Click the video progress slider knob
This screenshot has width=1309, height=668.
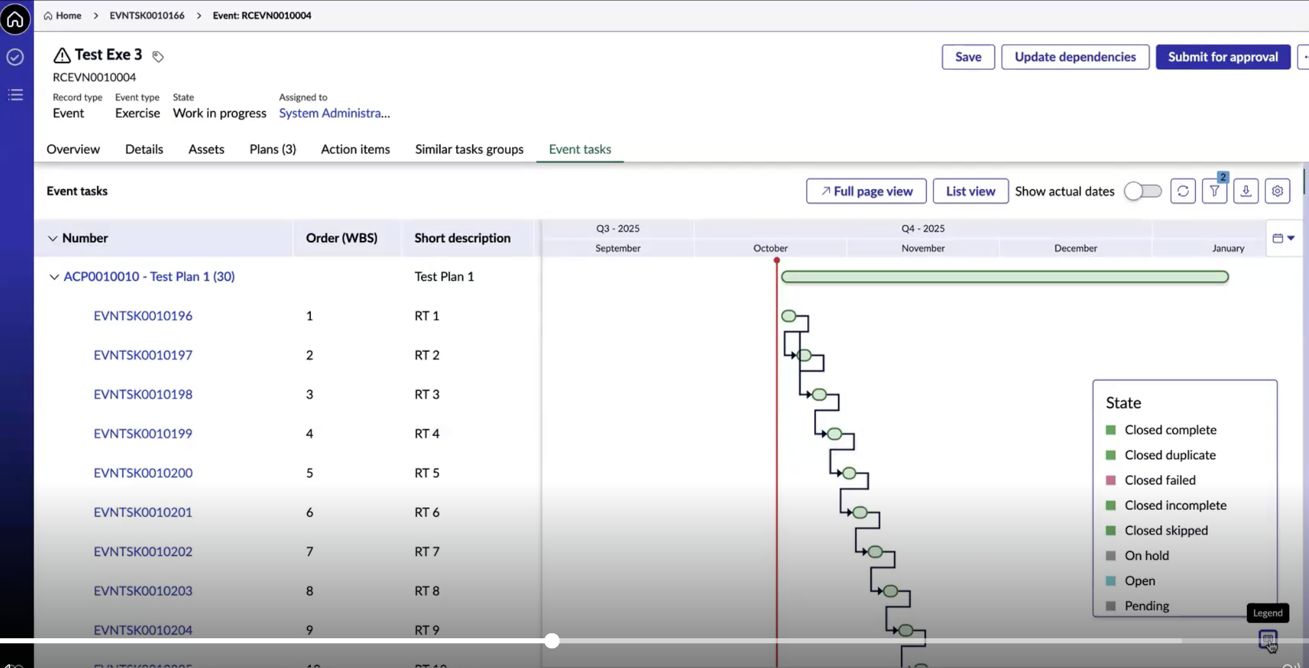[552, 641]
